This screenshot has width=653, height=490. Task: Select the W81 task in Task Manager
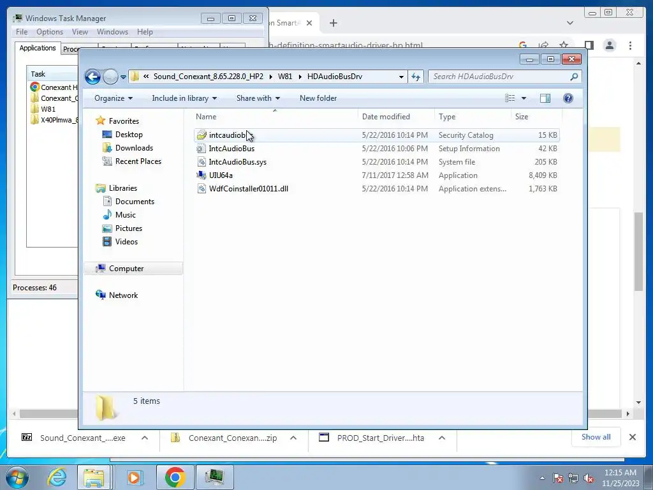pos(48,109)
